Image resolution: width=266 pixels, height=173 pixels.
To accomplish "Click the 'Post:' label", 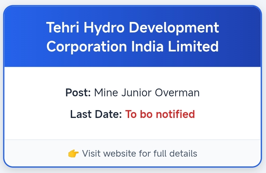I will (x=78, y=93).
